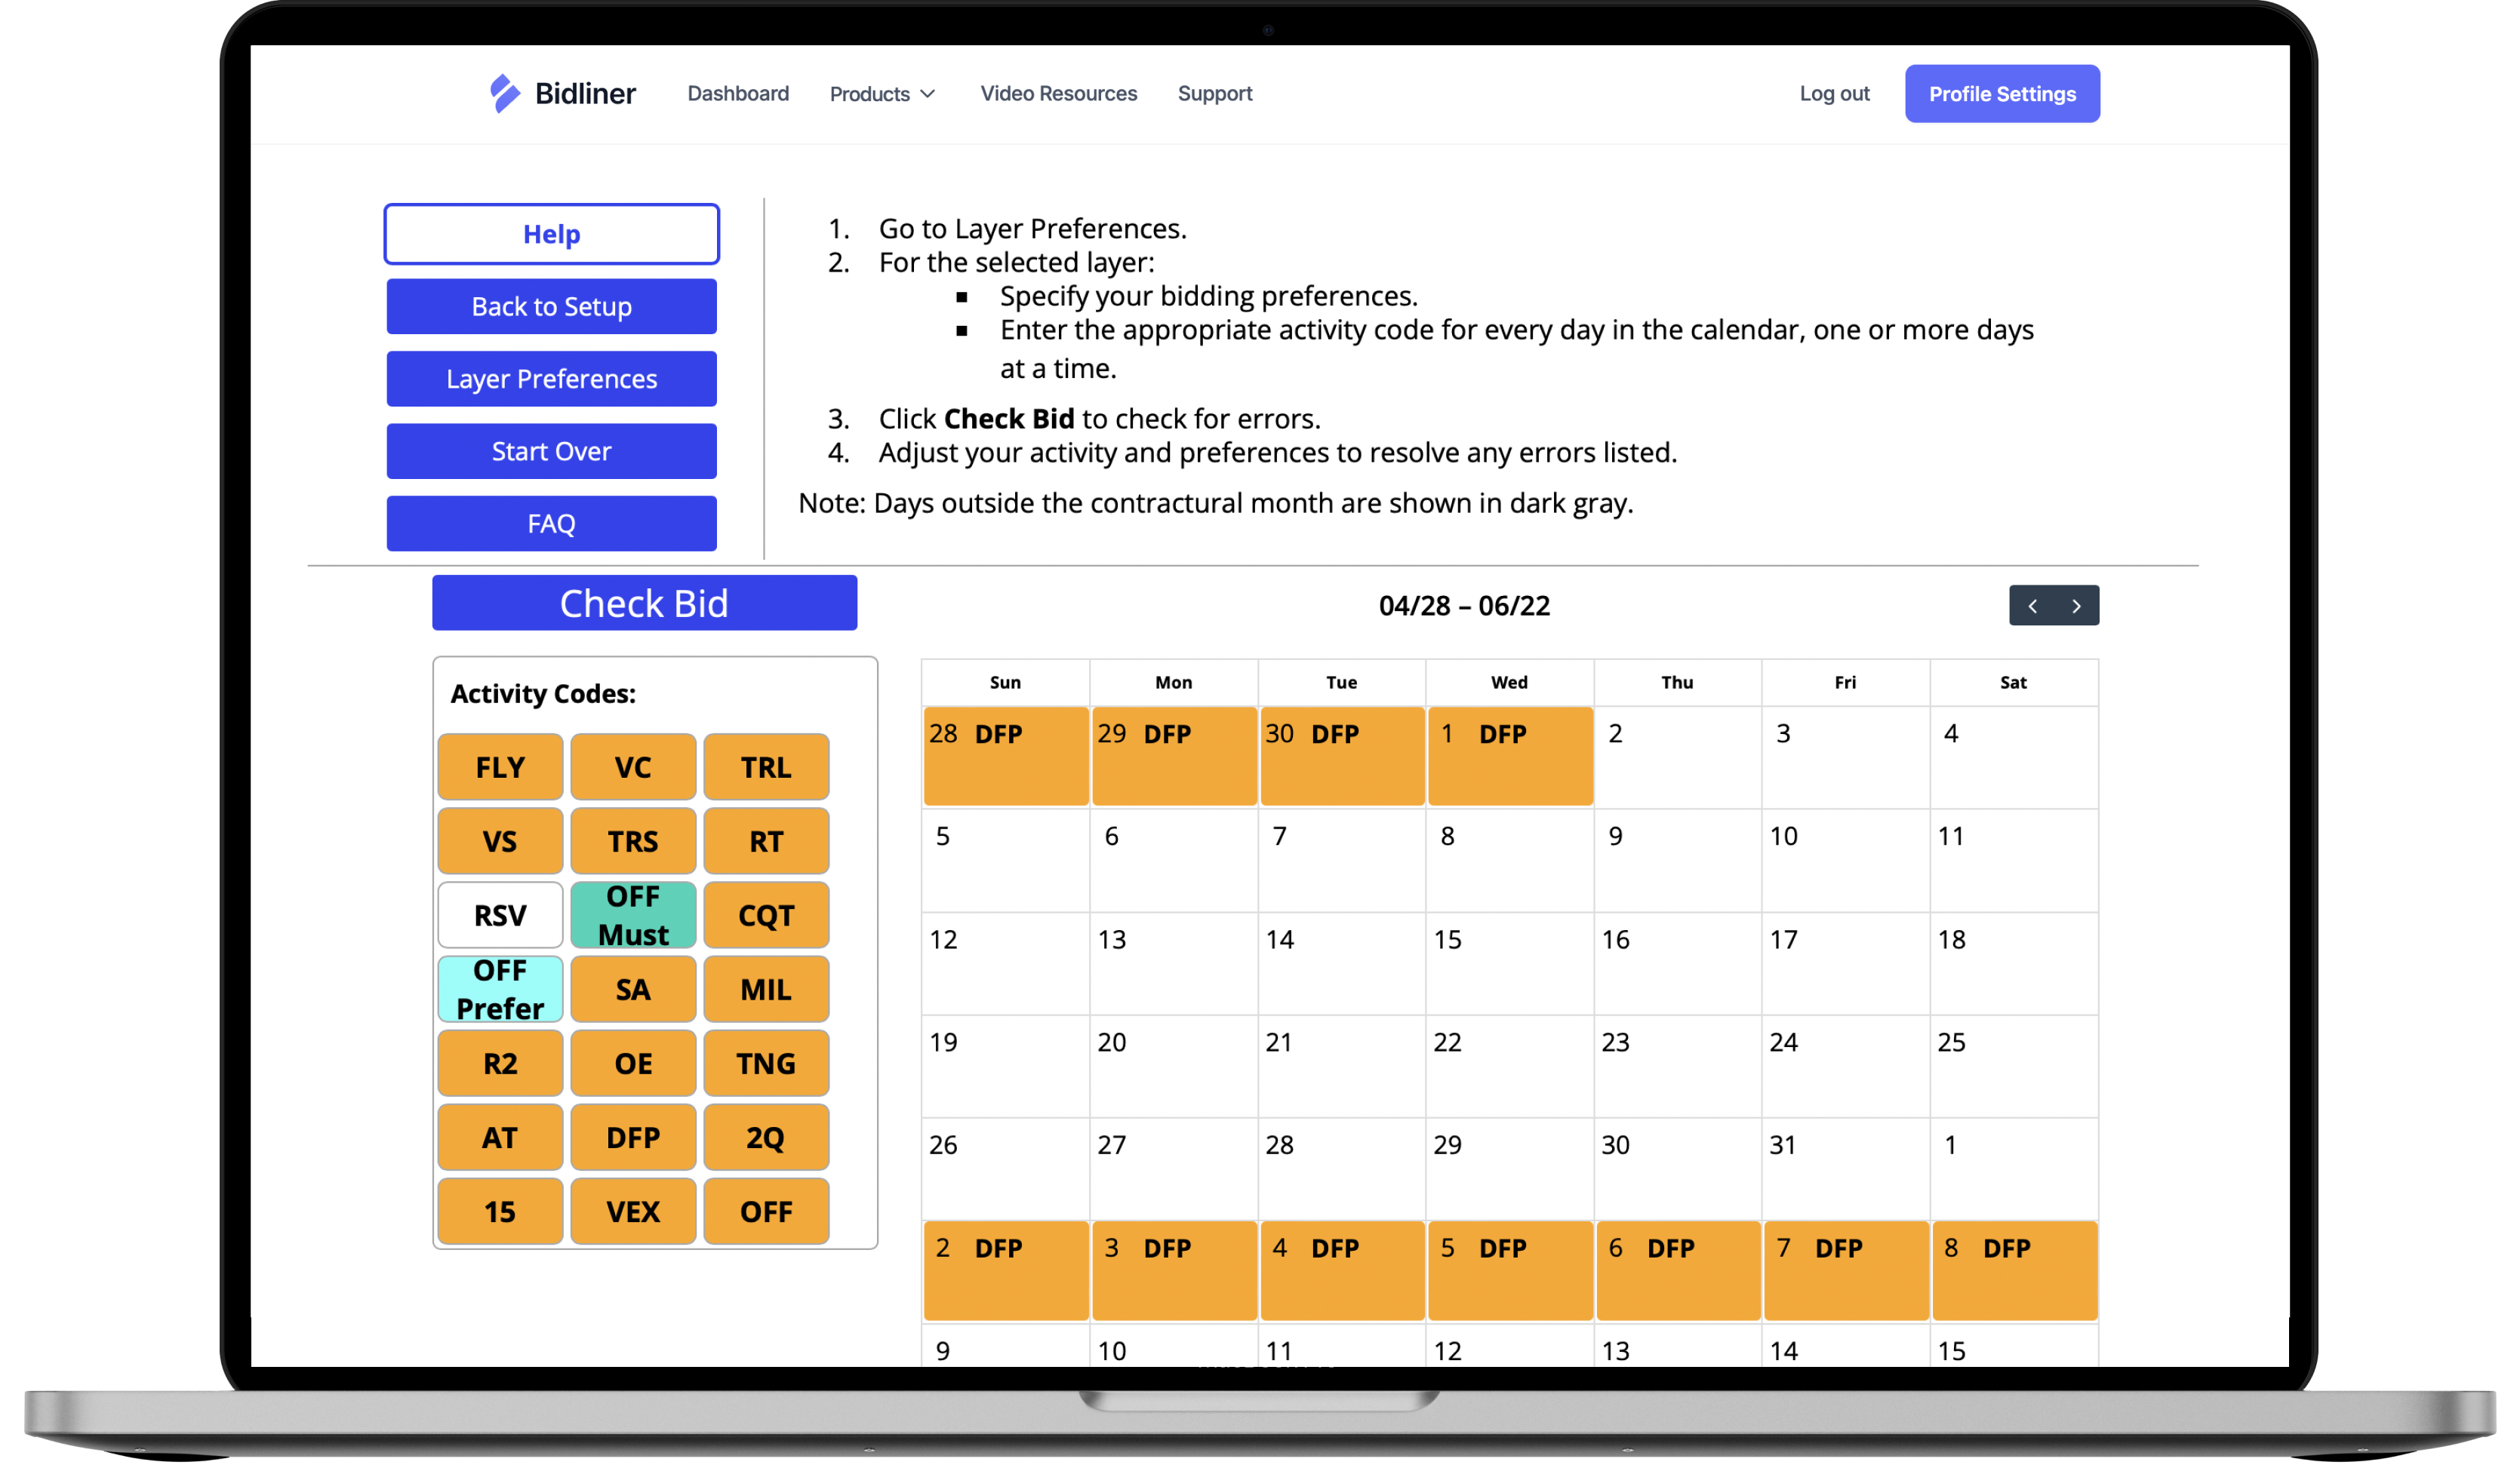Select the CQT activity code
The image size is (2520, 1471).
pyautogui.click(x=766, y=914)
